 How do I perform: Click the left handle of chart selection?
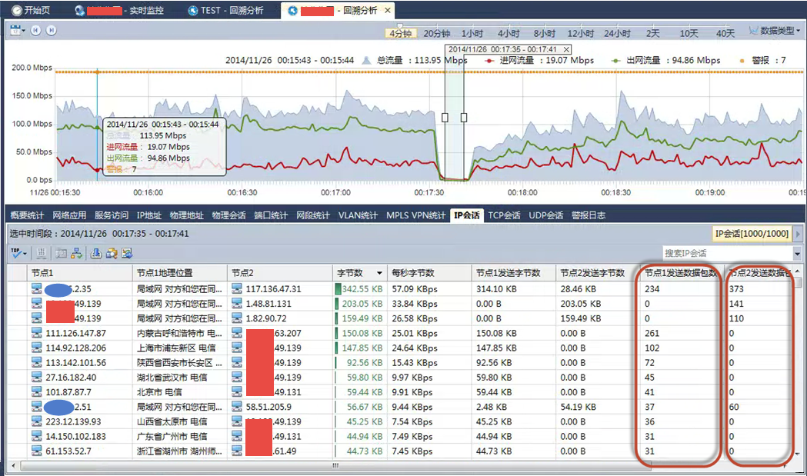(445, 118)
